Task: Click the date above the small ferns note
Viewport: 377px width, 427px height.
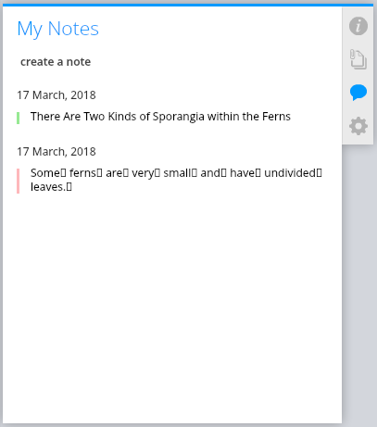Action: 57,152
